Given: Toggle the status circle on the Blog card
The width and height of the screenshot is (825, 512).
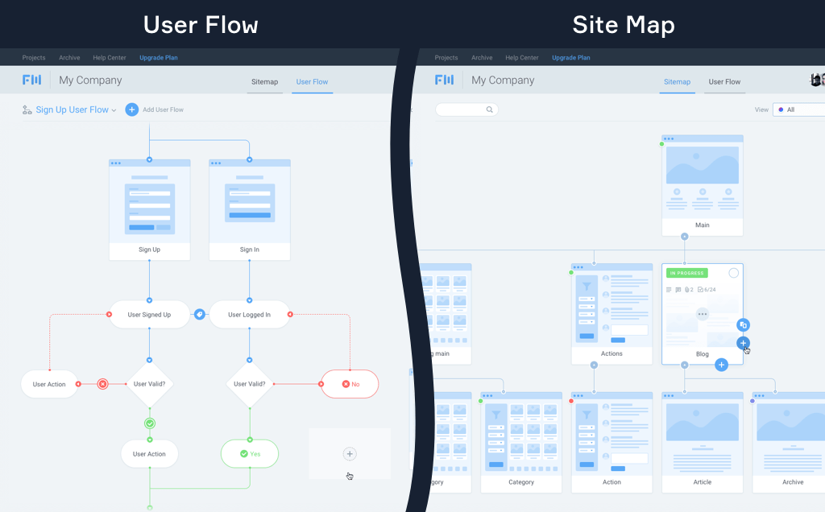Looking at the screenshot, I should point(734,273).
